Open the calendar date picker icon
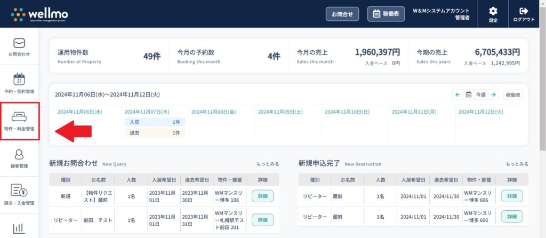Image resolution: width=546 pixels, height=238 pixels. (469, 94)
